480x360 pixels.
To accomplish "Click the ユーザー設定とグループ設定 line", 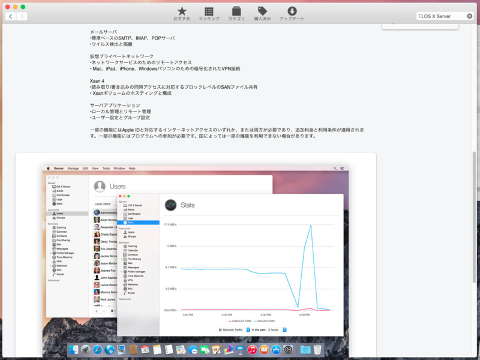I will [x=120, y=118].
